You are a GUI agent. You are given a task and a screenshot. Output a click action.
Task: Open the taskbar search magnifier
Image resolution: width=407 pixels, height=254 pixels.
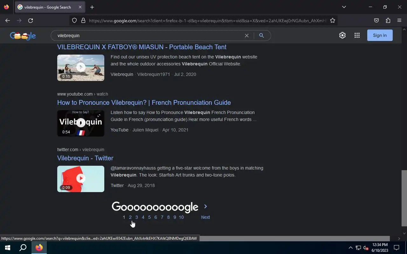[x=23, y=248]
